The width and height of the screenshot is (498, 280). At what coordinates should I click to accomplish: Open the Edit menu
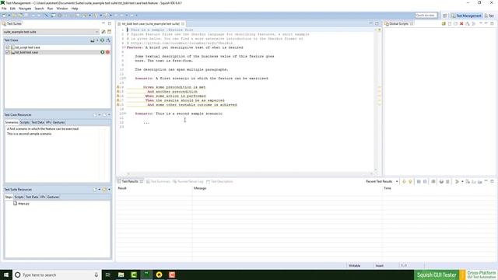coord(12,9)
